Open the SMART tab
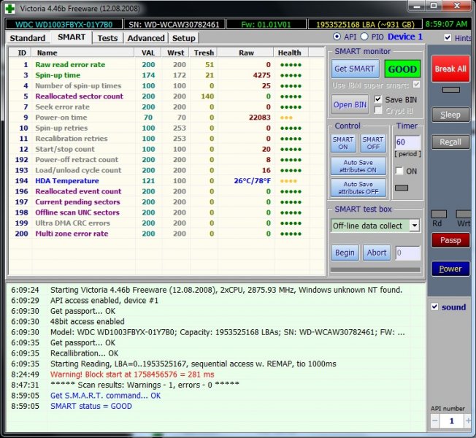Viewport: 476px width, 438px height. click(72, 37)
